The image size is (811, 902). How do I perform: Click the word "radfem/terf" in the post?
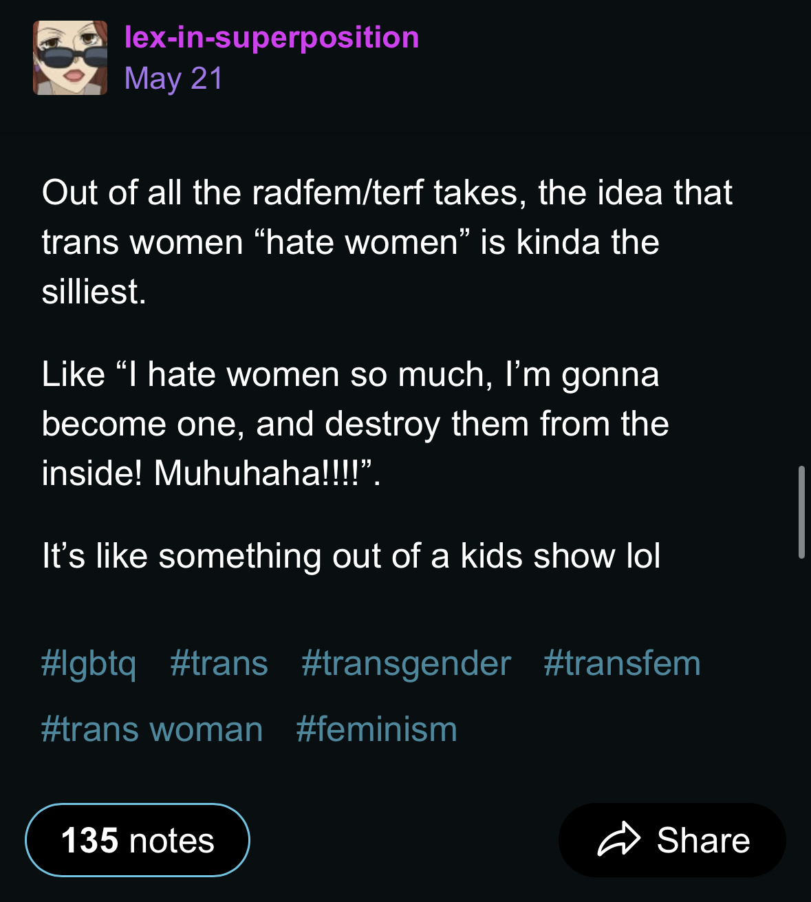338,193
